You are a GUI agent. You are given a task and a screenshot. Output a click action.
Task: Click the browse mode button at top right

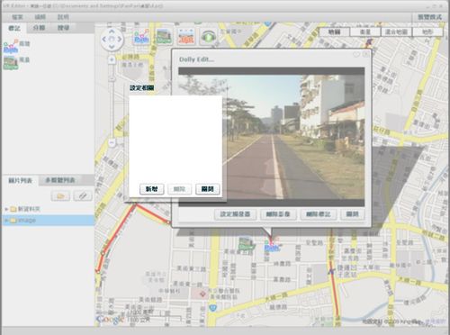429,17
